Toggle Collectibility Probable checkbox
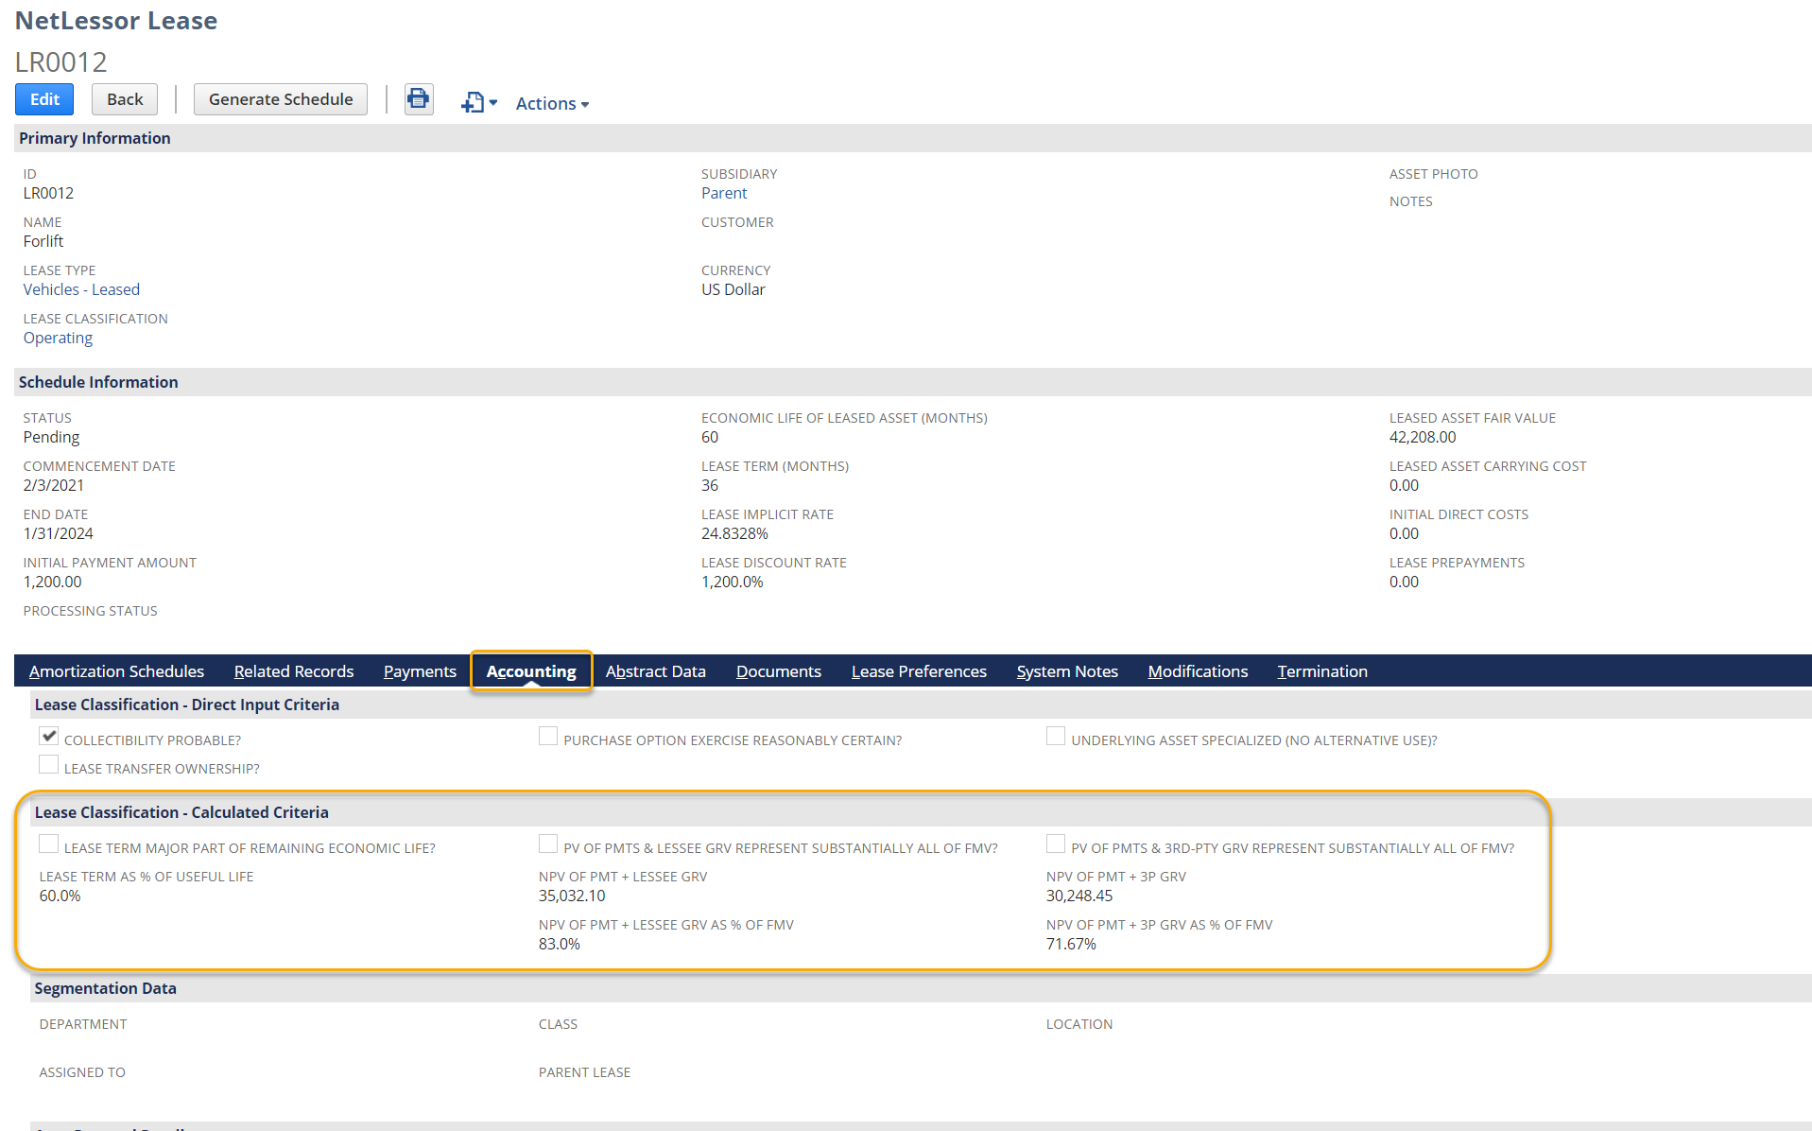The image size is (1812, 1131). click(x=49, y=736)
